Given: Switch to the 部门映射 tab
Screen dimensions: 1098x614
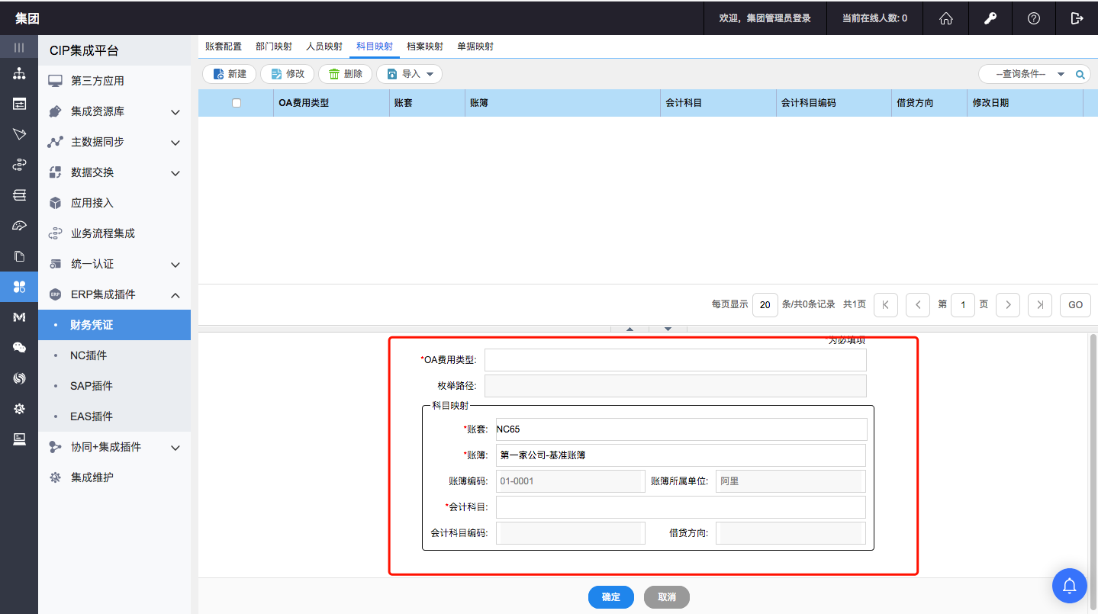Looking at the screenshot, I should (273, 47).
